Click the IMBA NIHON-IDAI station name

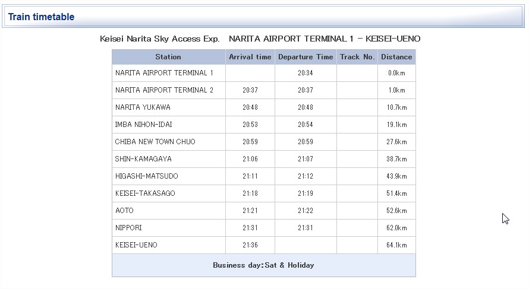[x=143, y=125]
